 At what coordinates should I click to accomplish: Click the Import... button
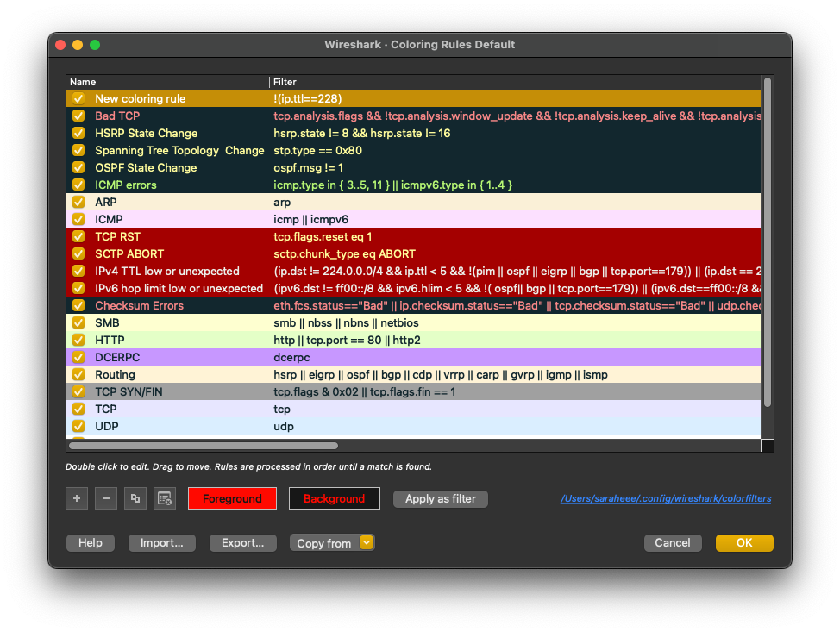[162, 543]
